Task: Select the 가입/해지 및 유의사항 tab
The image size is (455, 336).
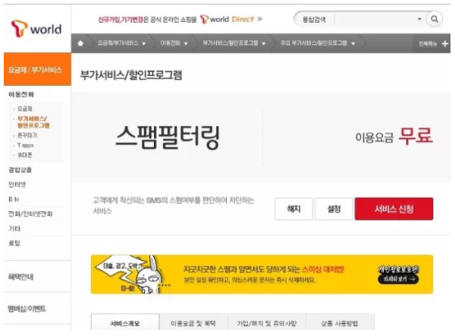Action: click(267, 322)
